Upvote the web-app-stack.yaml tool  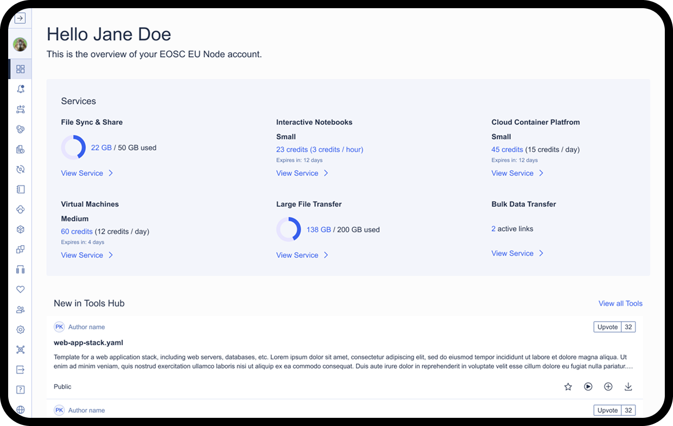608,327
